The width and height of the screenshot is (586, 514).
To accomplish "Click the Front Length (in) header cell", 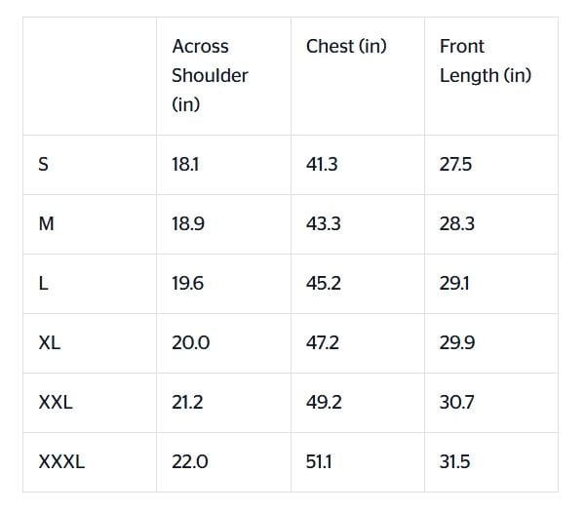I will click(x=486, y=60).
